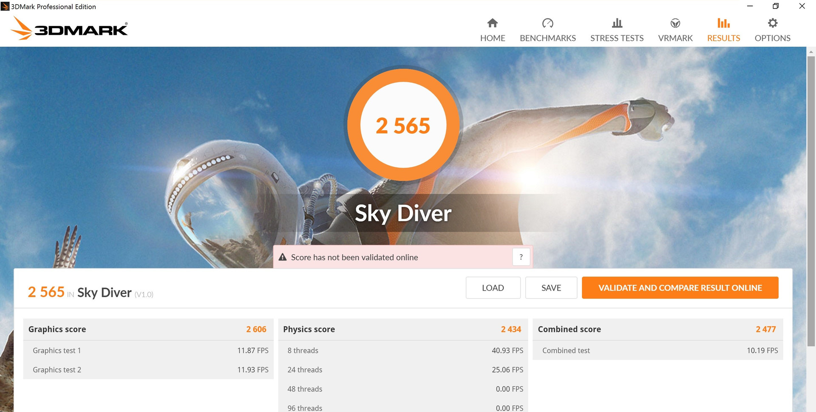Click the 24 threads row label
This screenshot has width=816, height=412.
[305, 370]
